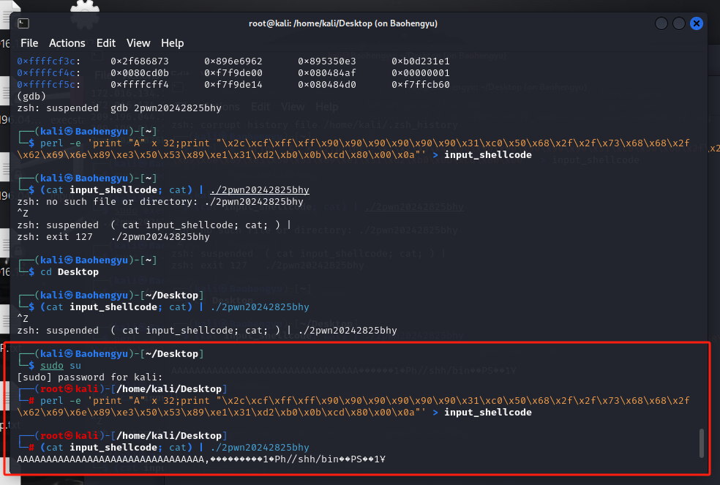720x485 pixels.
Task: Click '[sudo] password for kali:' line
Action: [x=89, y=377]
